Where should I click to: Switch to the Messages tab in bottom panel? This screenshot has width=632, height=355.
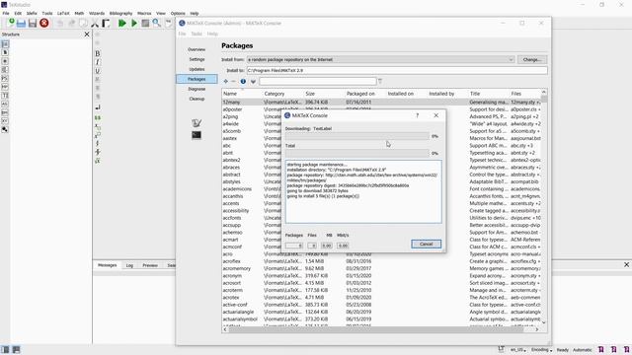coord(108,265)
